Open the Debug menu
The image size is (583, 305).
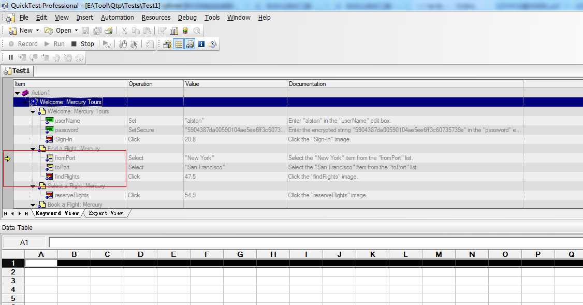187,18
